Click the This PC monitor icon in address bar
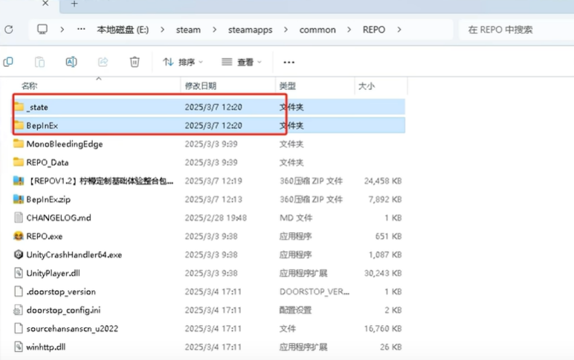The image size is (574, 360). point(42,30)
